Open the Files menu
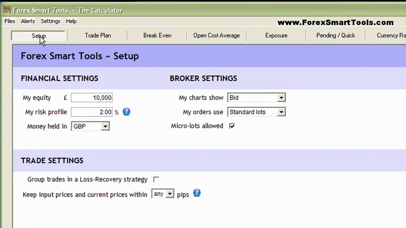Image resolution: width=406 pixels, height=228 pixels. coord(10,21)
